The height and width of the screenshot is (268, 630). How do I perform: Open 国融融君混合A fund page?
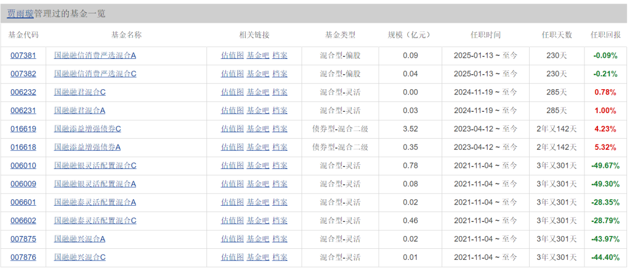pyautogui.click(x=79, y=110)
